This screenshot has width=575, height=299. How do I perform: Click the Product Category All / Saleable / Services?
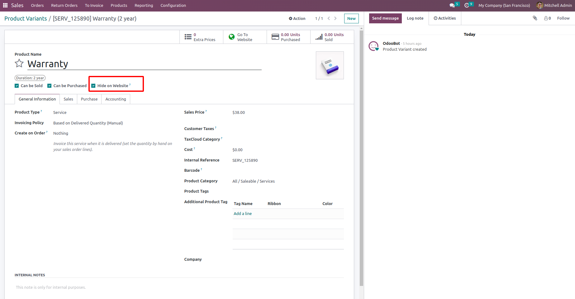tap(254, 181)
